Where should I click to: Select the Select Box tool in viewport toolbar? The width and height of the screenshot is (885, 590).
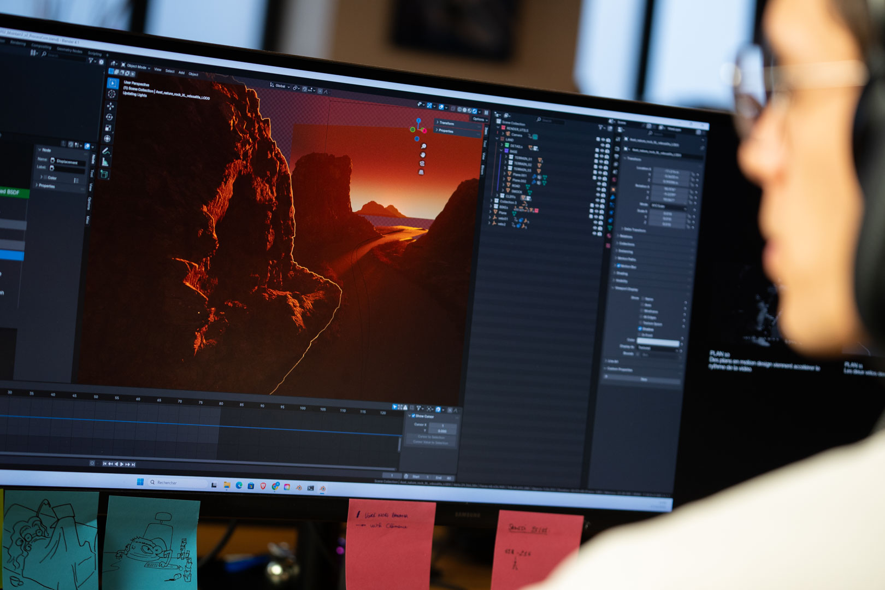tap(113, 83)
